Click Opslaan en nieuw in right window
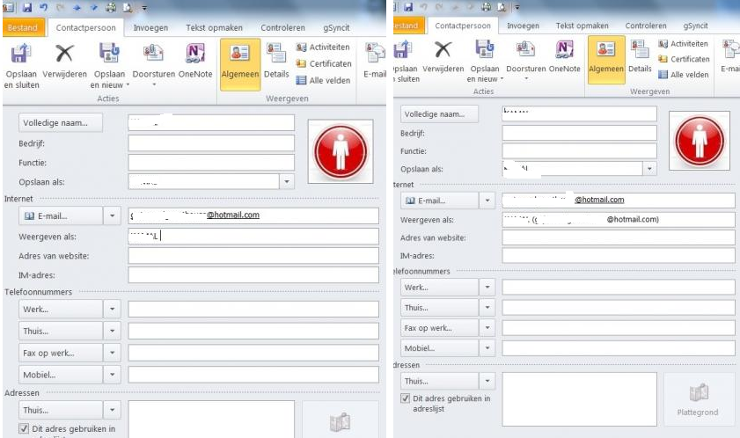The image size is (740, 438). [x=485, y=62]
